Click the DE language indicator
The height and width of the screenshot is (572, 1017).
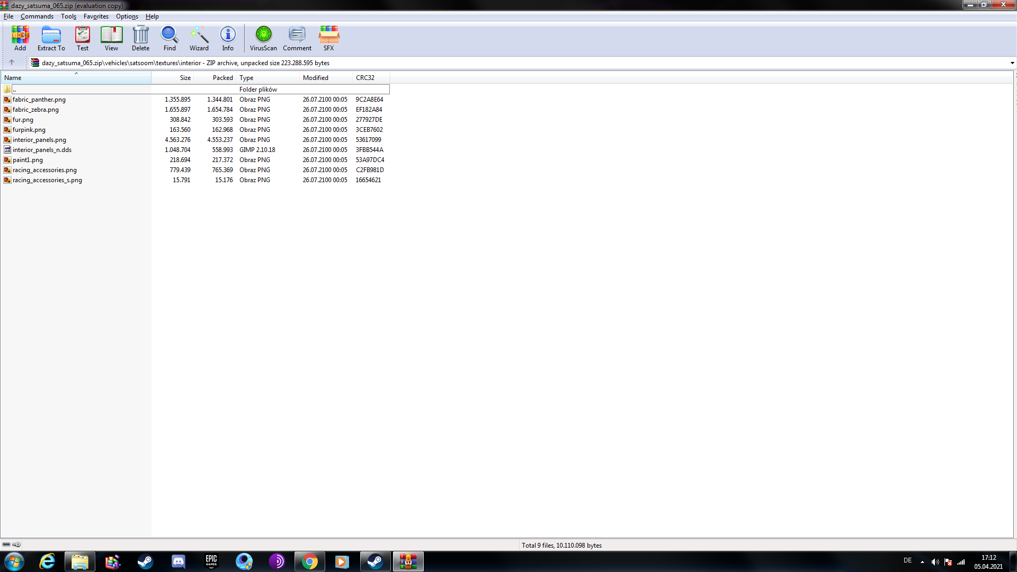click(x=907, y=560)
